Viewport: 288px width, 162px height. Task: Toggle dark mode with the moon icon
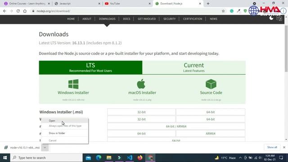click(271, 18)
